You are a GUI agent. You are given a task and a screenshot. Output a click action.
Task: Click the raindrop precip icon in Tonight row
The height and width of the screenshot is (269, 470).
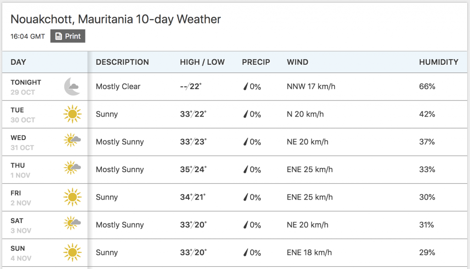coord(246,87)
